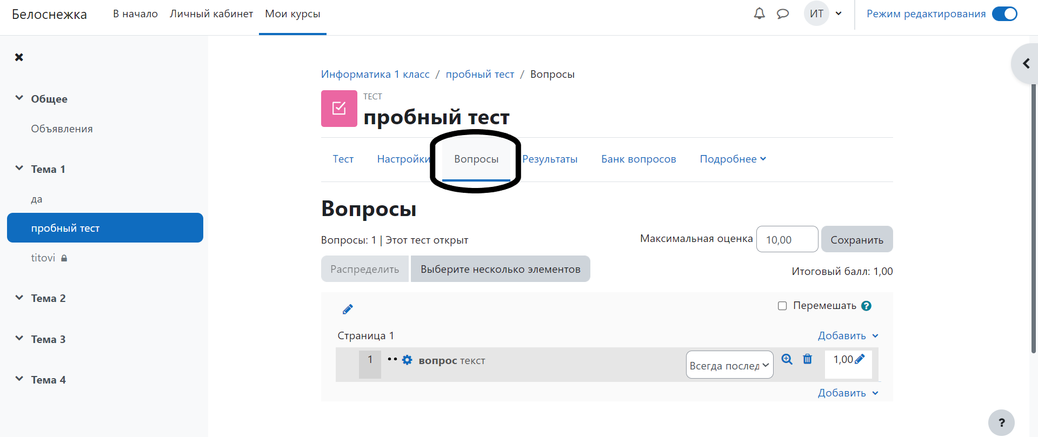The width and height of the screenshot is (1038, 437).
Task: Open the help question mark button
Action: 1001,422
